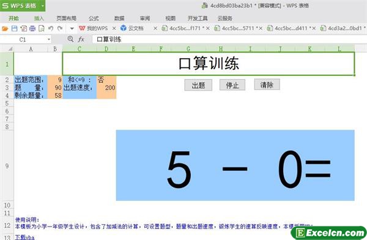This screenshot has width=367, height=240.
Task: Click the 出题 button
Action: coord(198,85)
